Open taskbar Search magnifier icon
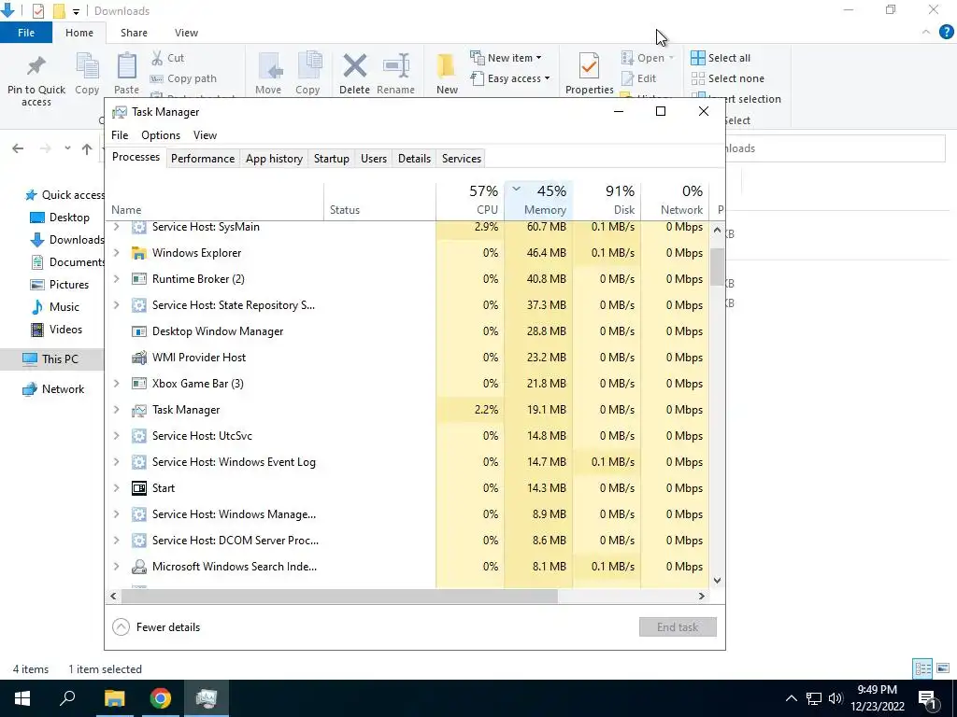The image size is (957, 717). click(67, 698)
